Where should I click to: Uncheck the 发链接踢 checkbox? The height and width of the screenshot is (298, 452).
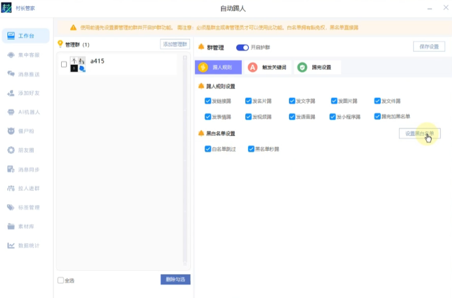point(208,101)
